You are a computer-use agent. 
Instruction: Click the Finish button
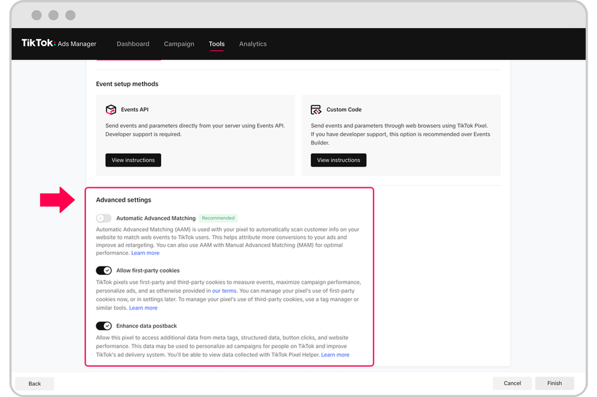pyautogui.click(x=555, y=383)
